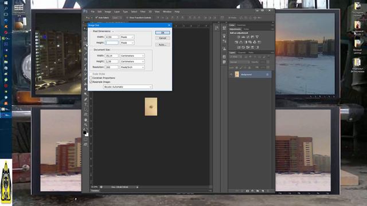
Task: Open the Color panel flyout menu
Action: pos(272,25)
